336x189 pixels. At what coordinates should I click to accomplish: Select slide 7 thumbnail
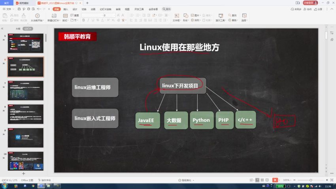click(x=26, y=91)
